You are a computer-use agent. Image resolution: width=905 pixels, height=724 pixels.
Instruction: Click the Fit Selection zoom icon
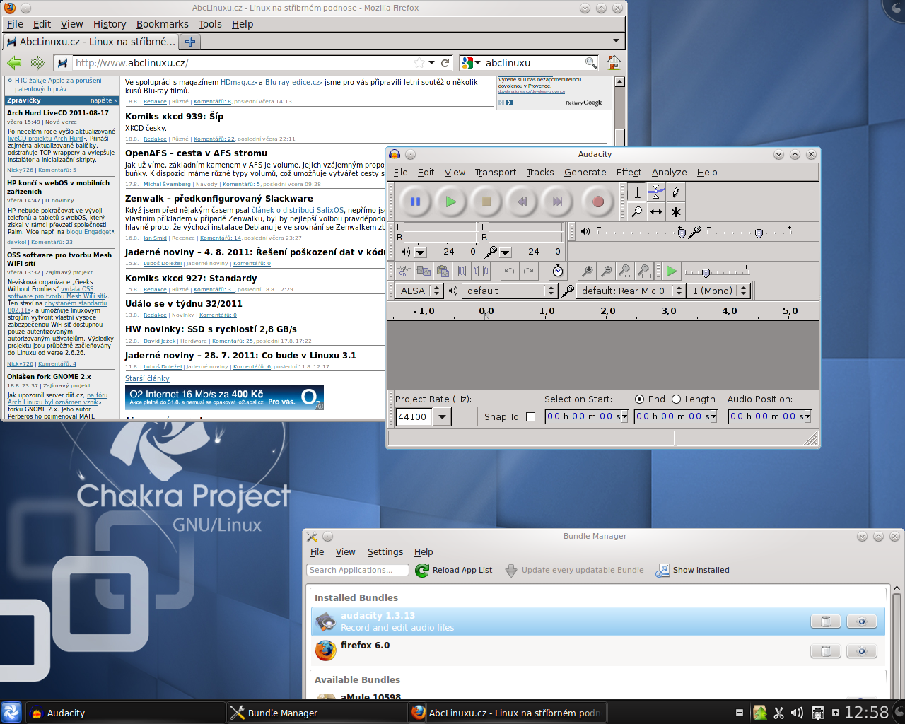pos(625,271)
